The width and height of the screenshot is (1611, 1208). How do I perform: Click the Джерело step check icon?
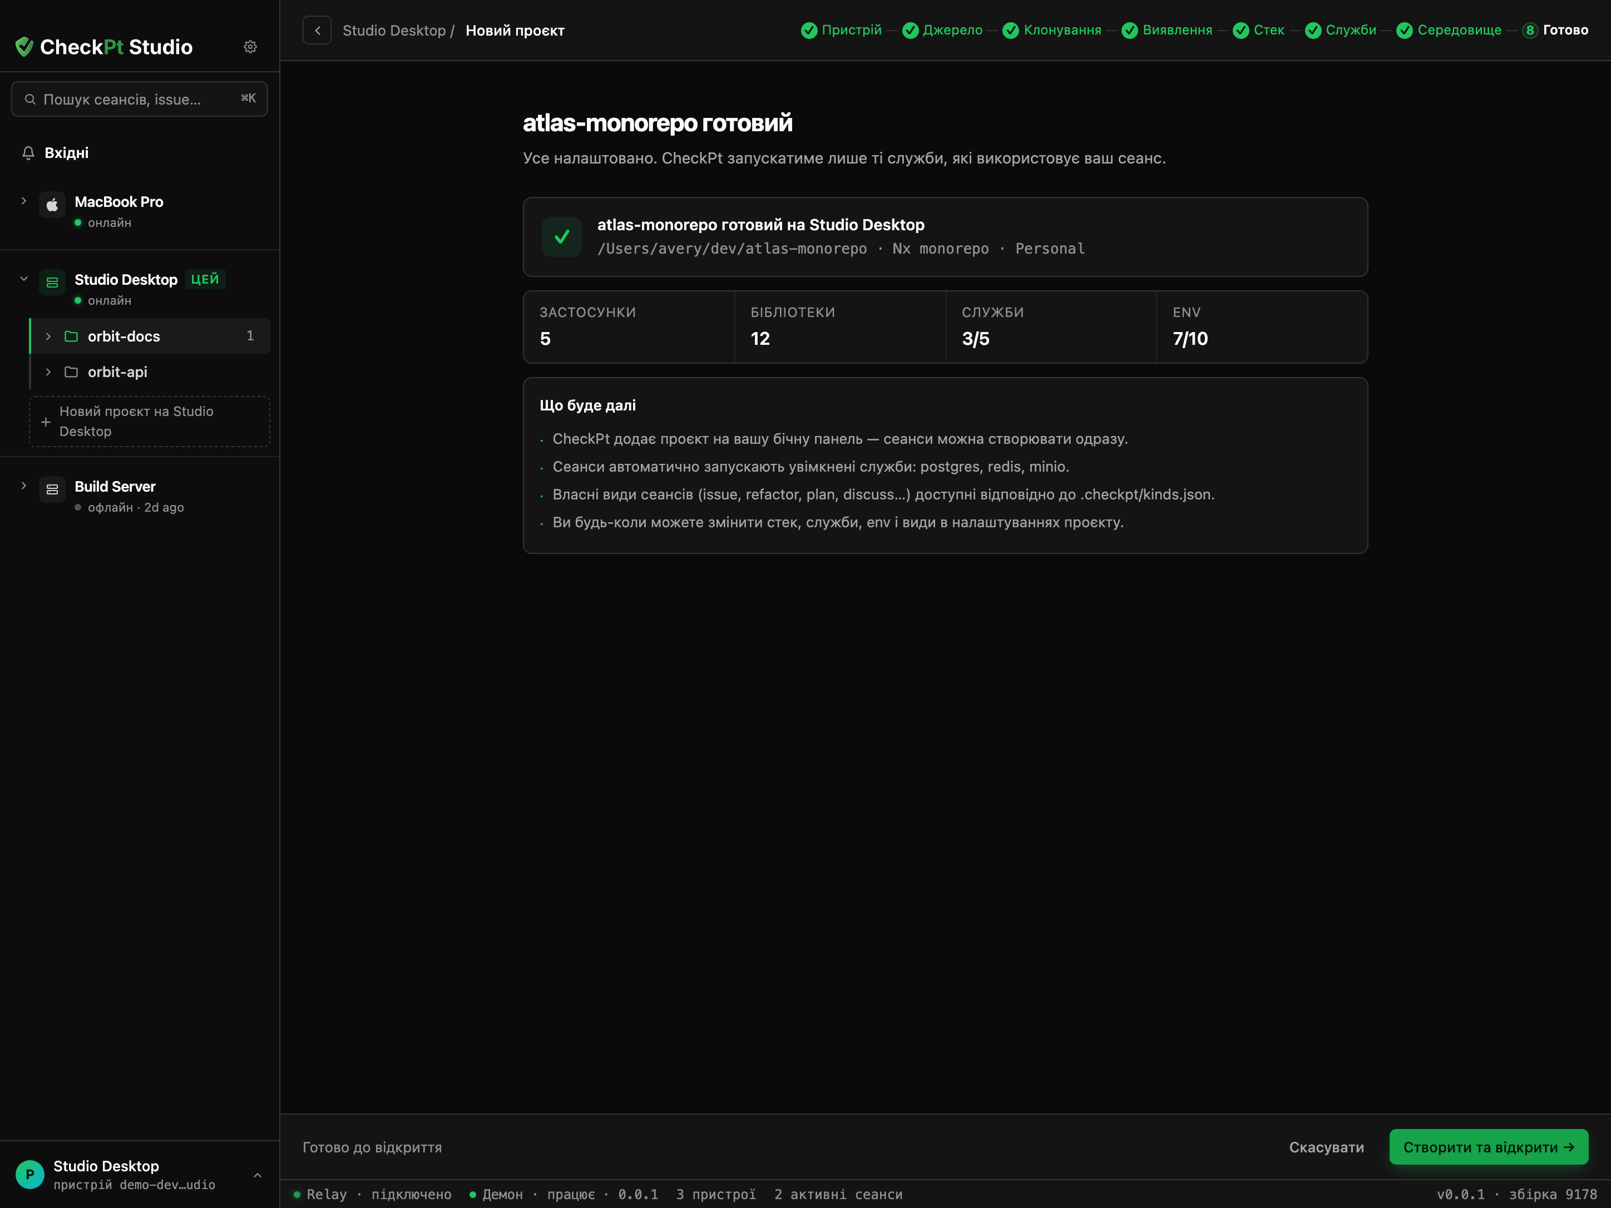point(911,30)
